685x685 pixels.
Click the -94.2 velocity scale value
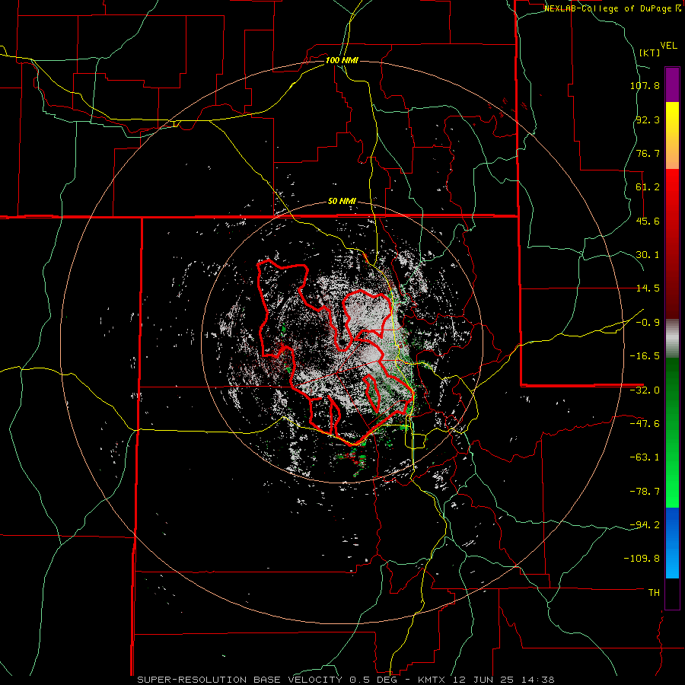pyautogui.click(x=645, y=524)
